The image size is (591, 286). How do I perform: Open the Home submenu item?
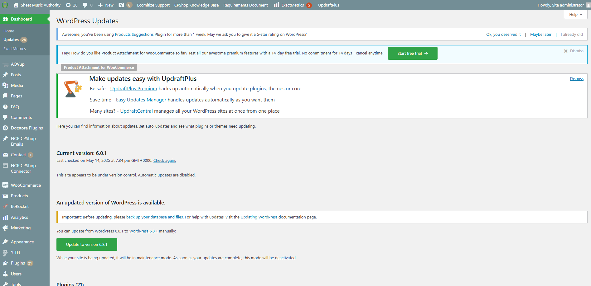pyautogui.click(x=9, y=31)
